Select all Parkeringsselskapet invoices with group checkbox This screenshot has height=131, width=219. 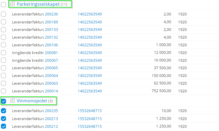pyautogui.click(x=3, y=5)
